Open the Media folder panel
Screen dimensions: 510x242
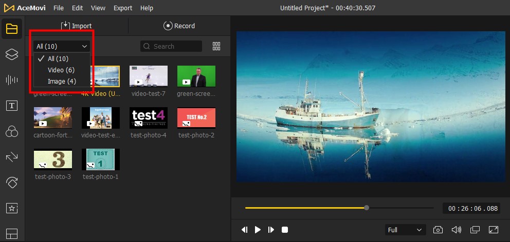12,29
